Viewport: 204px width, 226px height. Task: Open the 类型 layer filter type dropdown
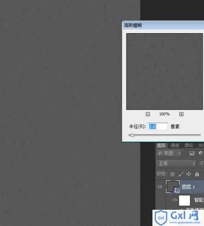click(x=169, y=153)
